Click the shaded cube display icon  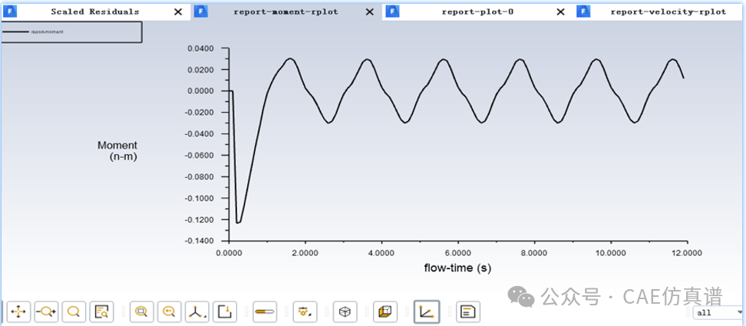(x=386, y=311)
